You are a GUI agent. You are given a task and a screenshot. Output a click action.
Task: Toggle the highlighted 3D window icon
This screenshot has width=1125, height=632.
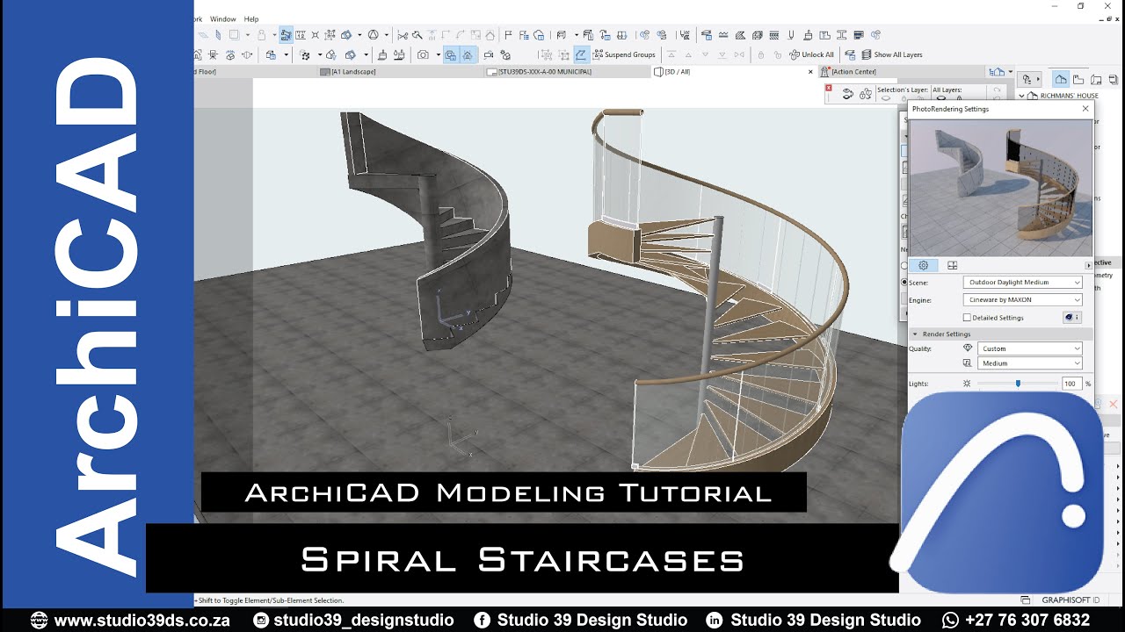pyautogui.click(x=451, y=54)
